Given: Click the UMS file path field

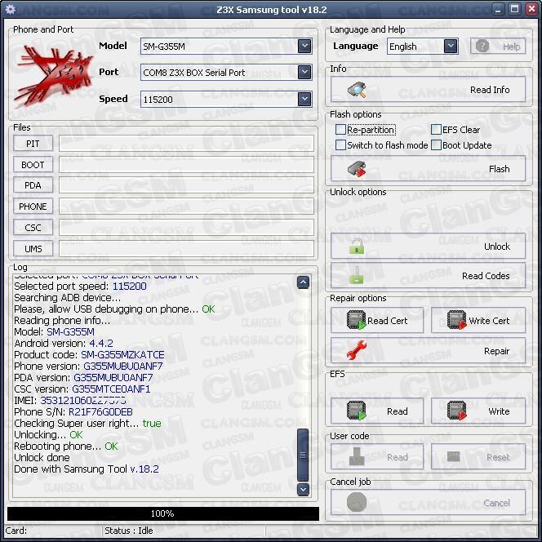Looking at the screenshot, I should click(186, 248).
